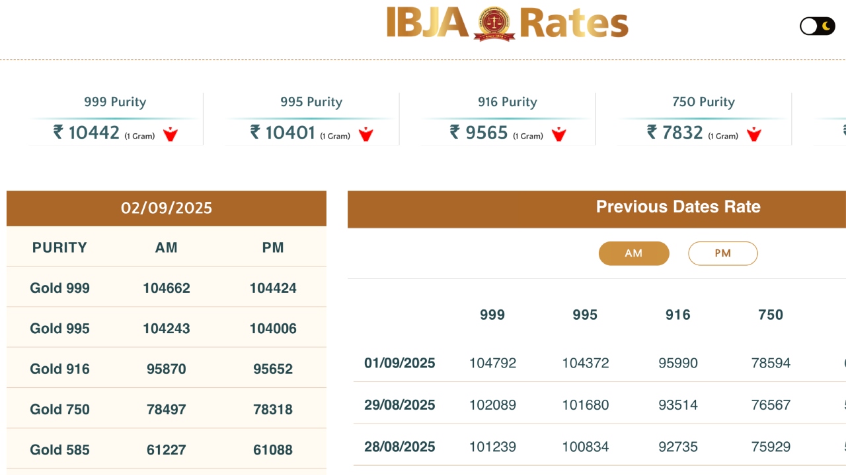Click the 750 Purity rate card label

(703, 102)
